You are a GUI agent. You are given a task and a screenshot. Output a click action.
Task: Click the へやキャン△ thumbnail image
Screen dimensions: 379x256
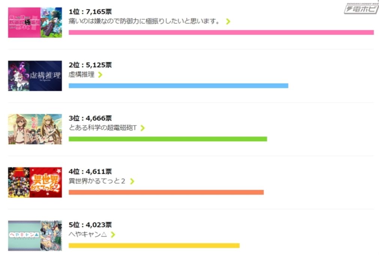[35, 236]
